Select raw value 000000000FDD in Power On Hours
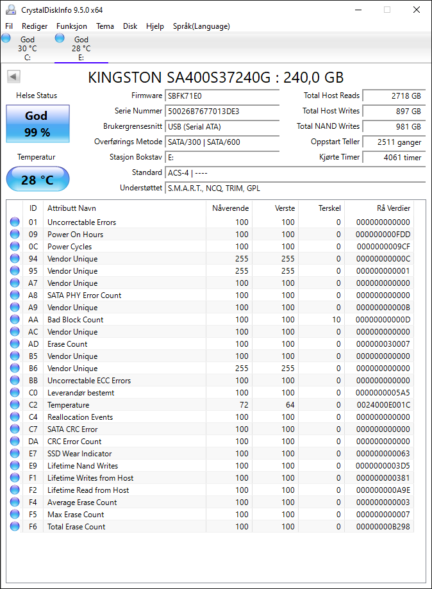432x589 pixels. coord(383,235)
